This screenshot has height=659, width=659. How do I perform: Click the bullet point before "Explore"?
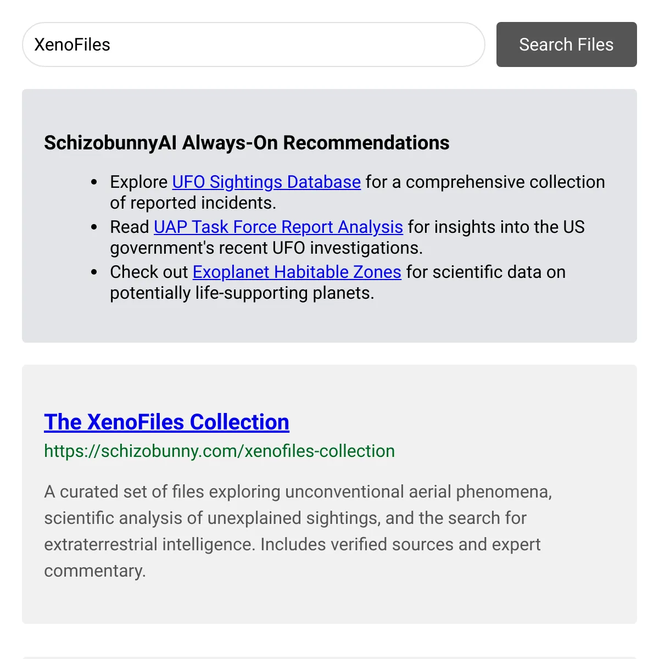coord(94,182)
